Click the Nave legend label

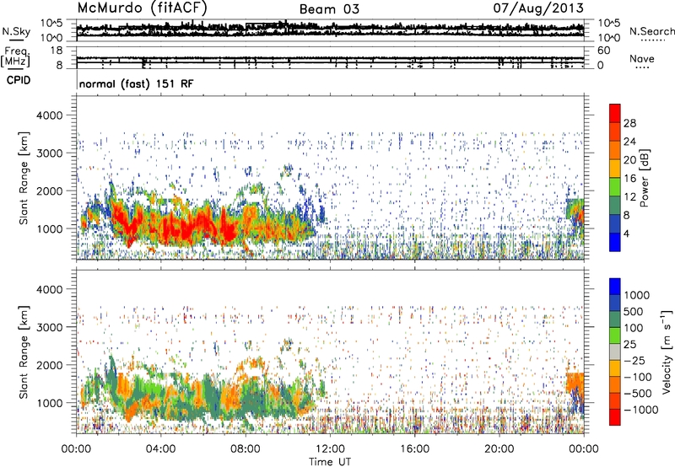click(x=642, y=58)
